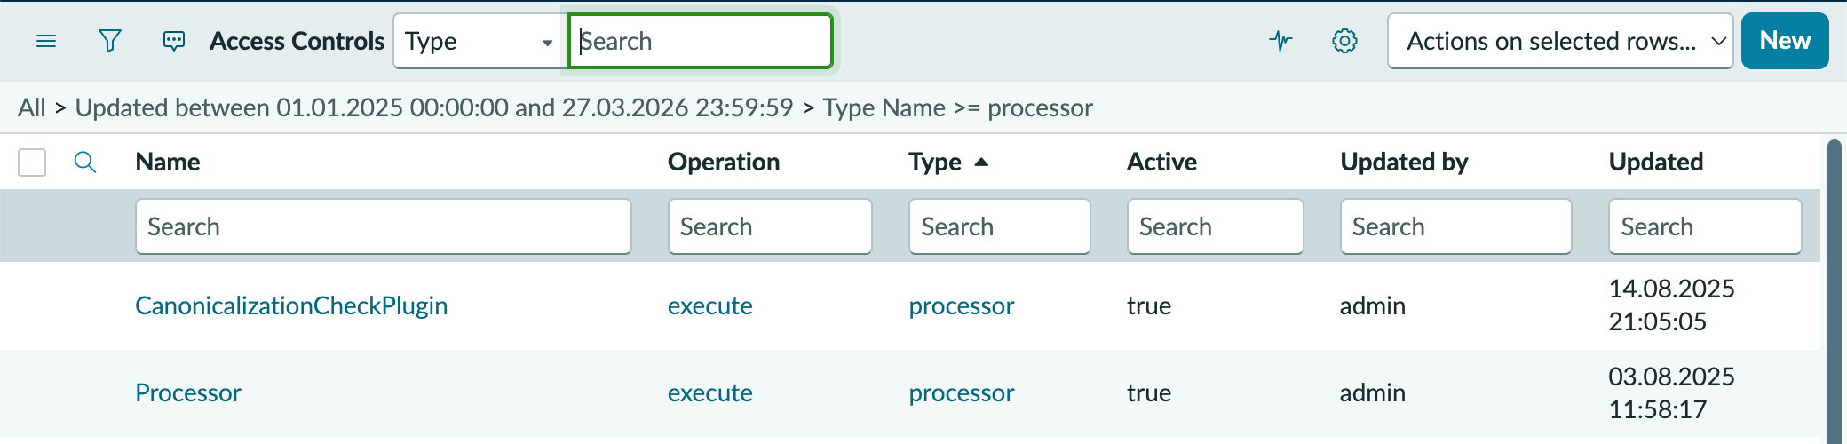1847x444 pixels.
Task: Click processor type in CanonicalizationCheckPlugin row
Action: tap(962, 305)
